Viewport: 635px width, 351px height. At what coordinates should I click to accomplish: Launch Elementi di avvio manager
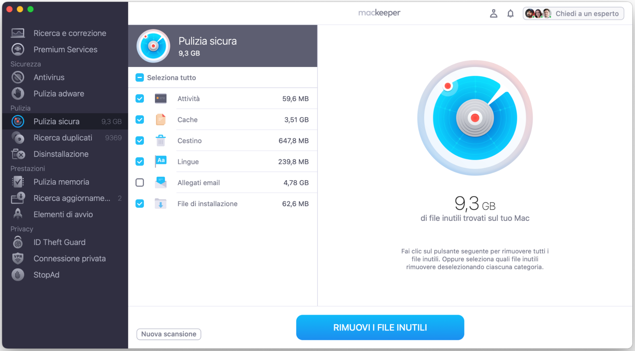(x=18, y=214)
